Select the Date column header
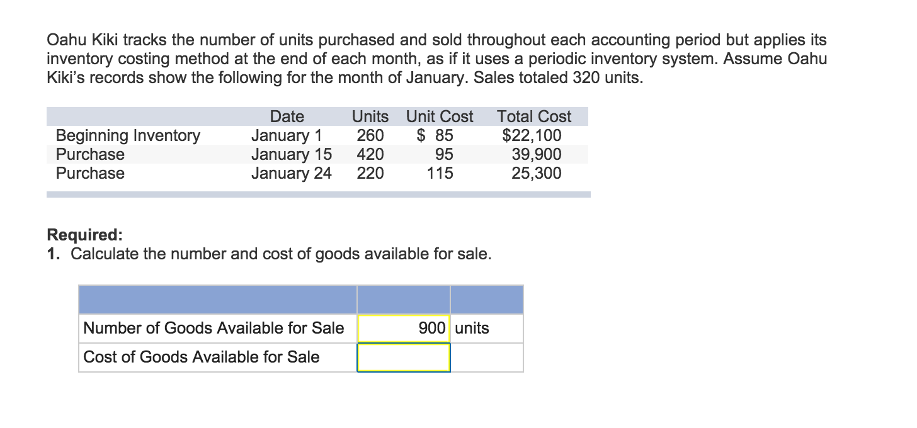917x428 pixels. [x=287, y=116]
